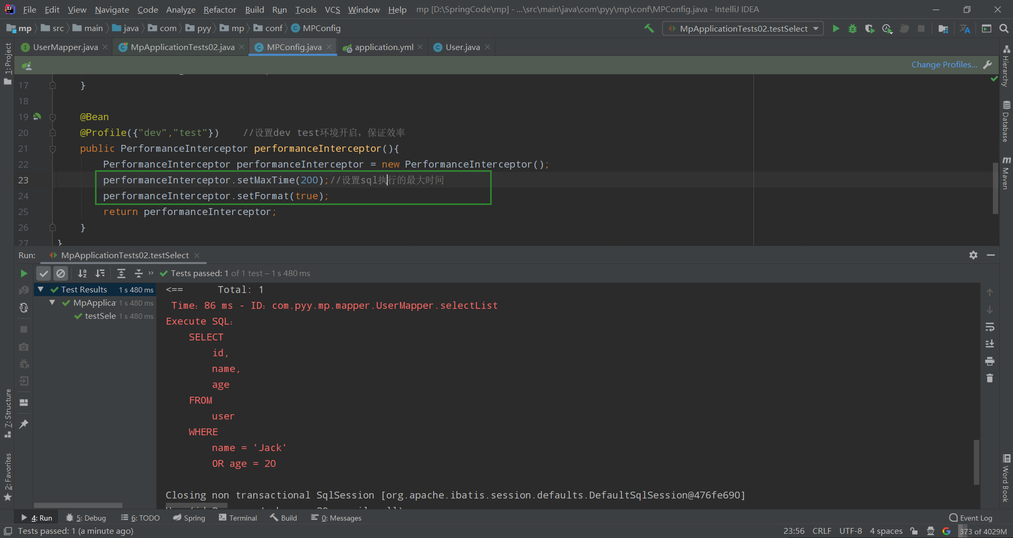Open the Navigate menu
Screen dimensions: 1013x538
click(x=112, y=9)
